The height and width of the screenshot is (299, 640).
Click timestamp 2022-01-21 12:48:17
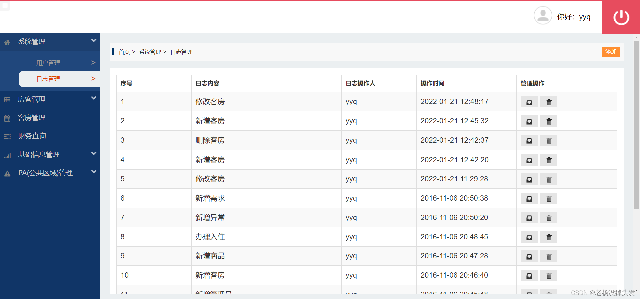click(x=454, y=101)
